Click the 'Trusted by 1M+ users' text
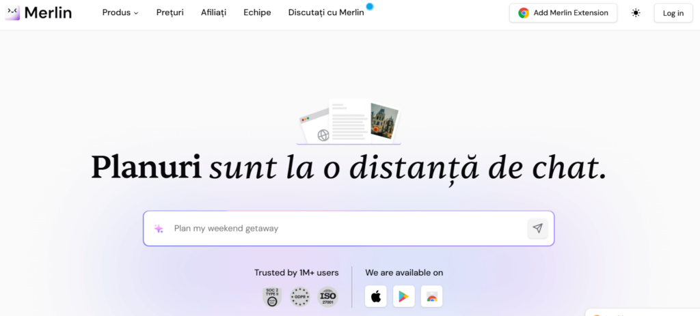 [x=297, y=273]
